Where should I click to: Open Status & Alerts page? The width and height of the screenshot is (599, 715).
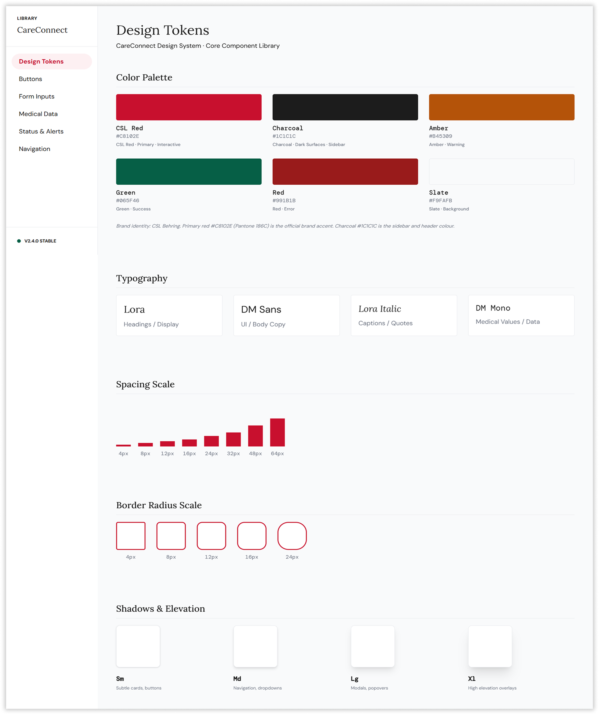click(x=41, y=131)
